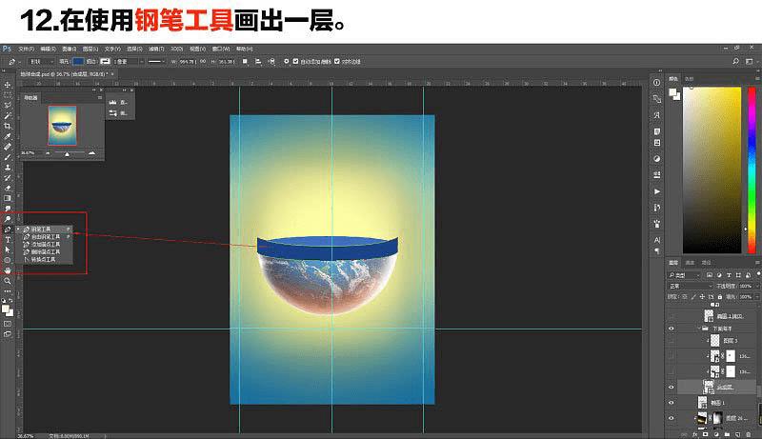Open the gear settings in options bar

coord(287,62)
